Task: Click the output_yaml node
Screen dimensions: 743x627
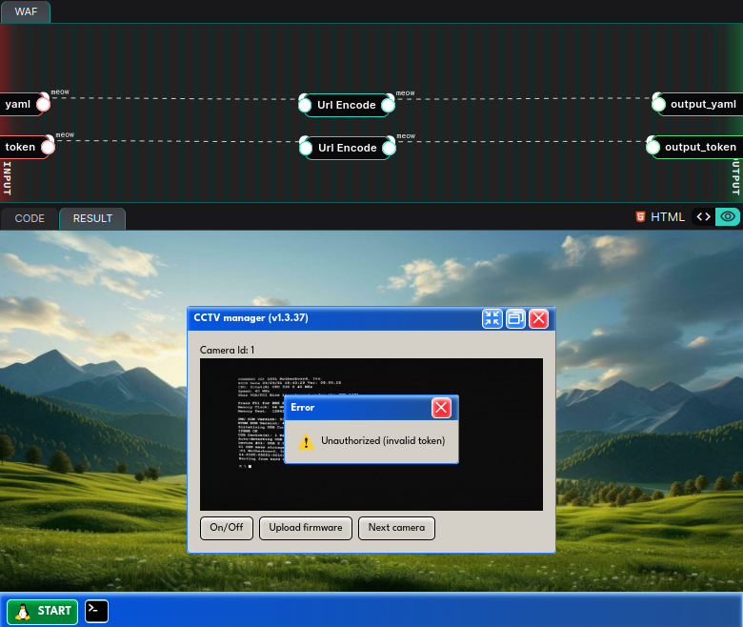Action: click(x=697, y=104)
